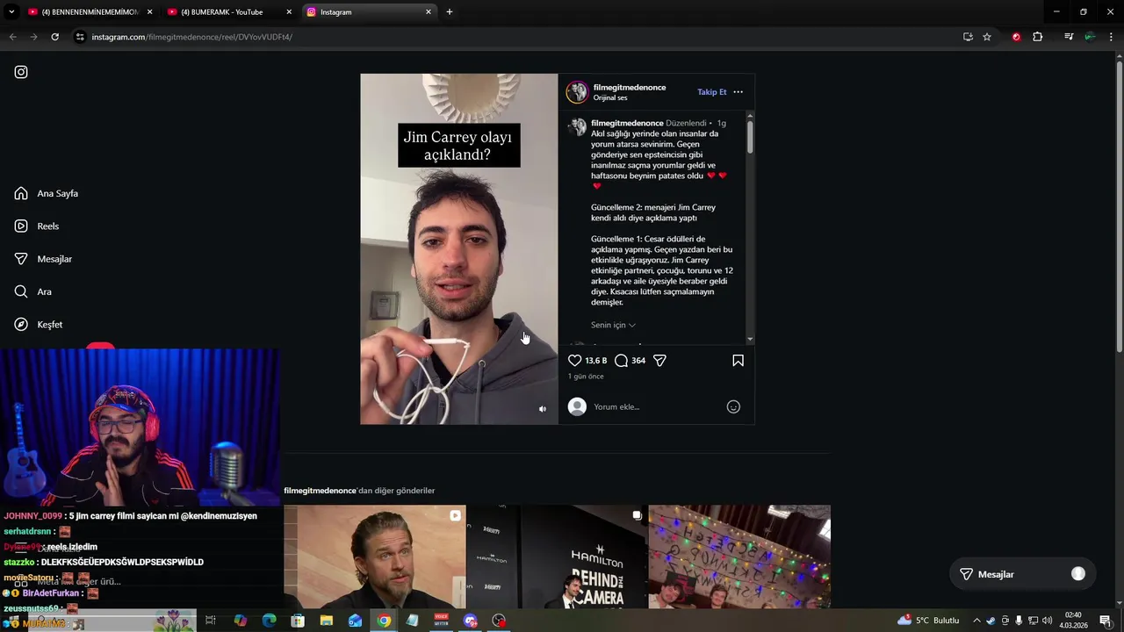Open the tab search dropdown arrow

tap(11, 12)
